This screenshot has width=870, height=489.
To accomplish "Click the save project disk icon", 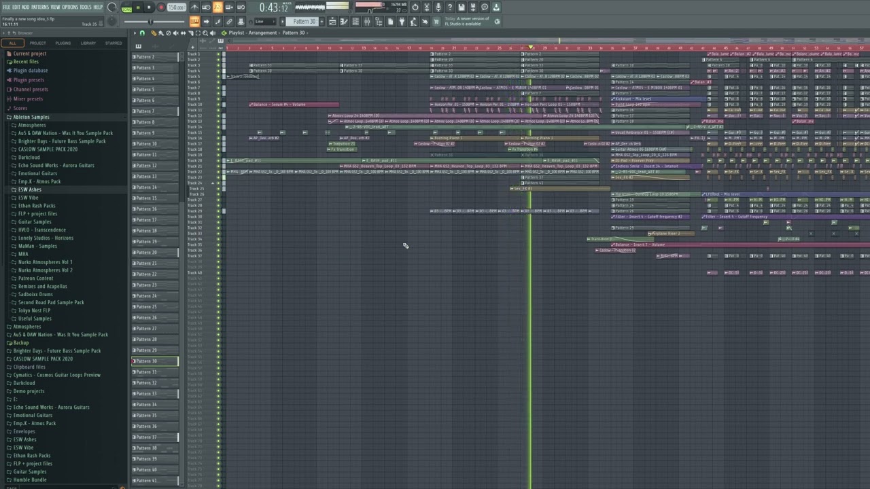I will tap(462, 7).
